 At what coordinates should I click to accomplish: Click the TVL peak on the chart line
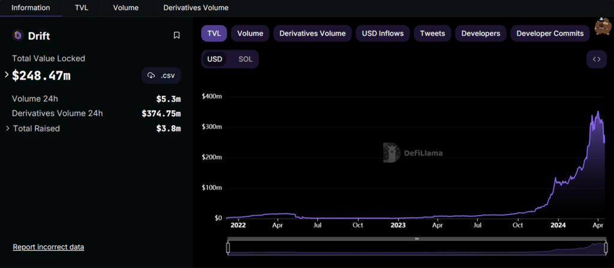(598, 111)
